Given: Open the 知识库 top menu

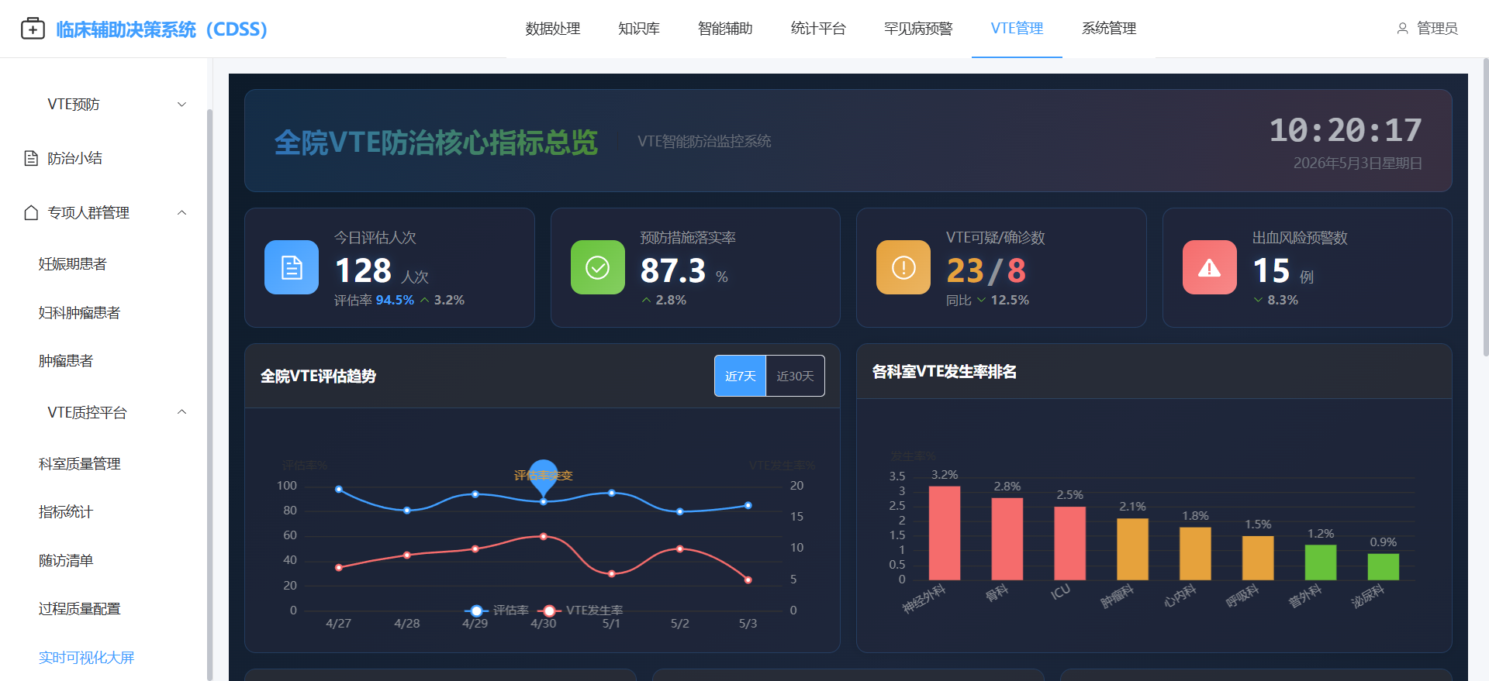Looking at the screenshot, I should click(x=639, y=29).
